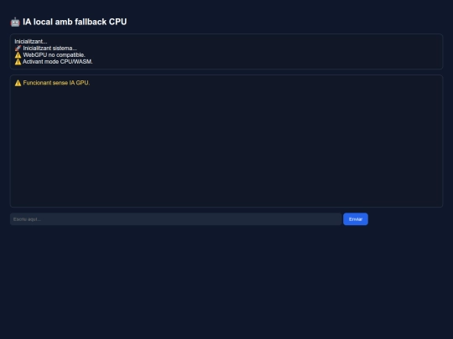Focus the 'Escriu aquí...' message input

pos(176,219)
